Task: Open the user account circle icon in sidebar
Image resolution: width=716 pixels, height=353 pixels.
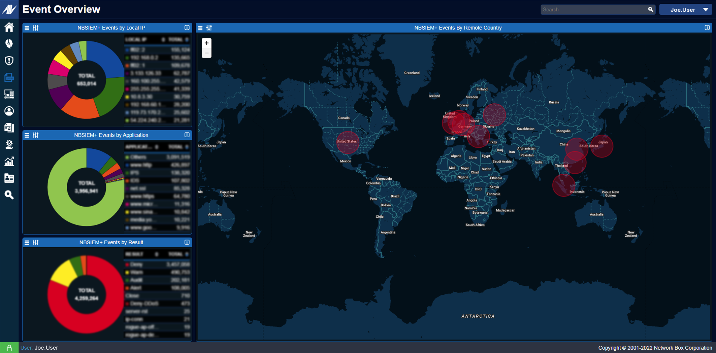Action: click(9, 111)
